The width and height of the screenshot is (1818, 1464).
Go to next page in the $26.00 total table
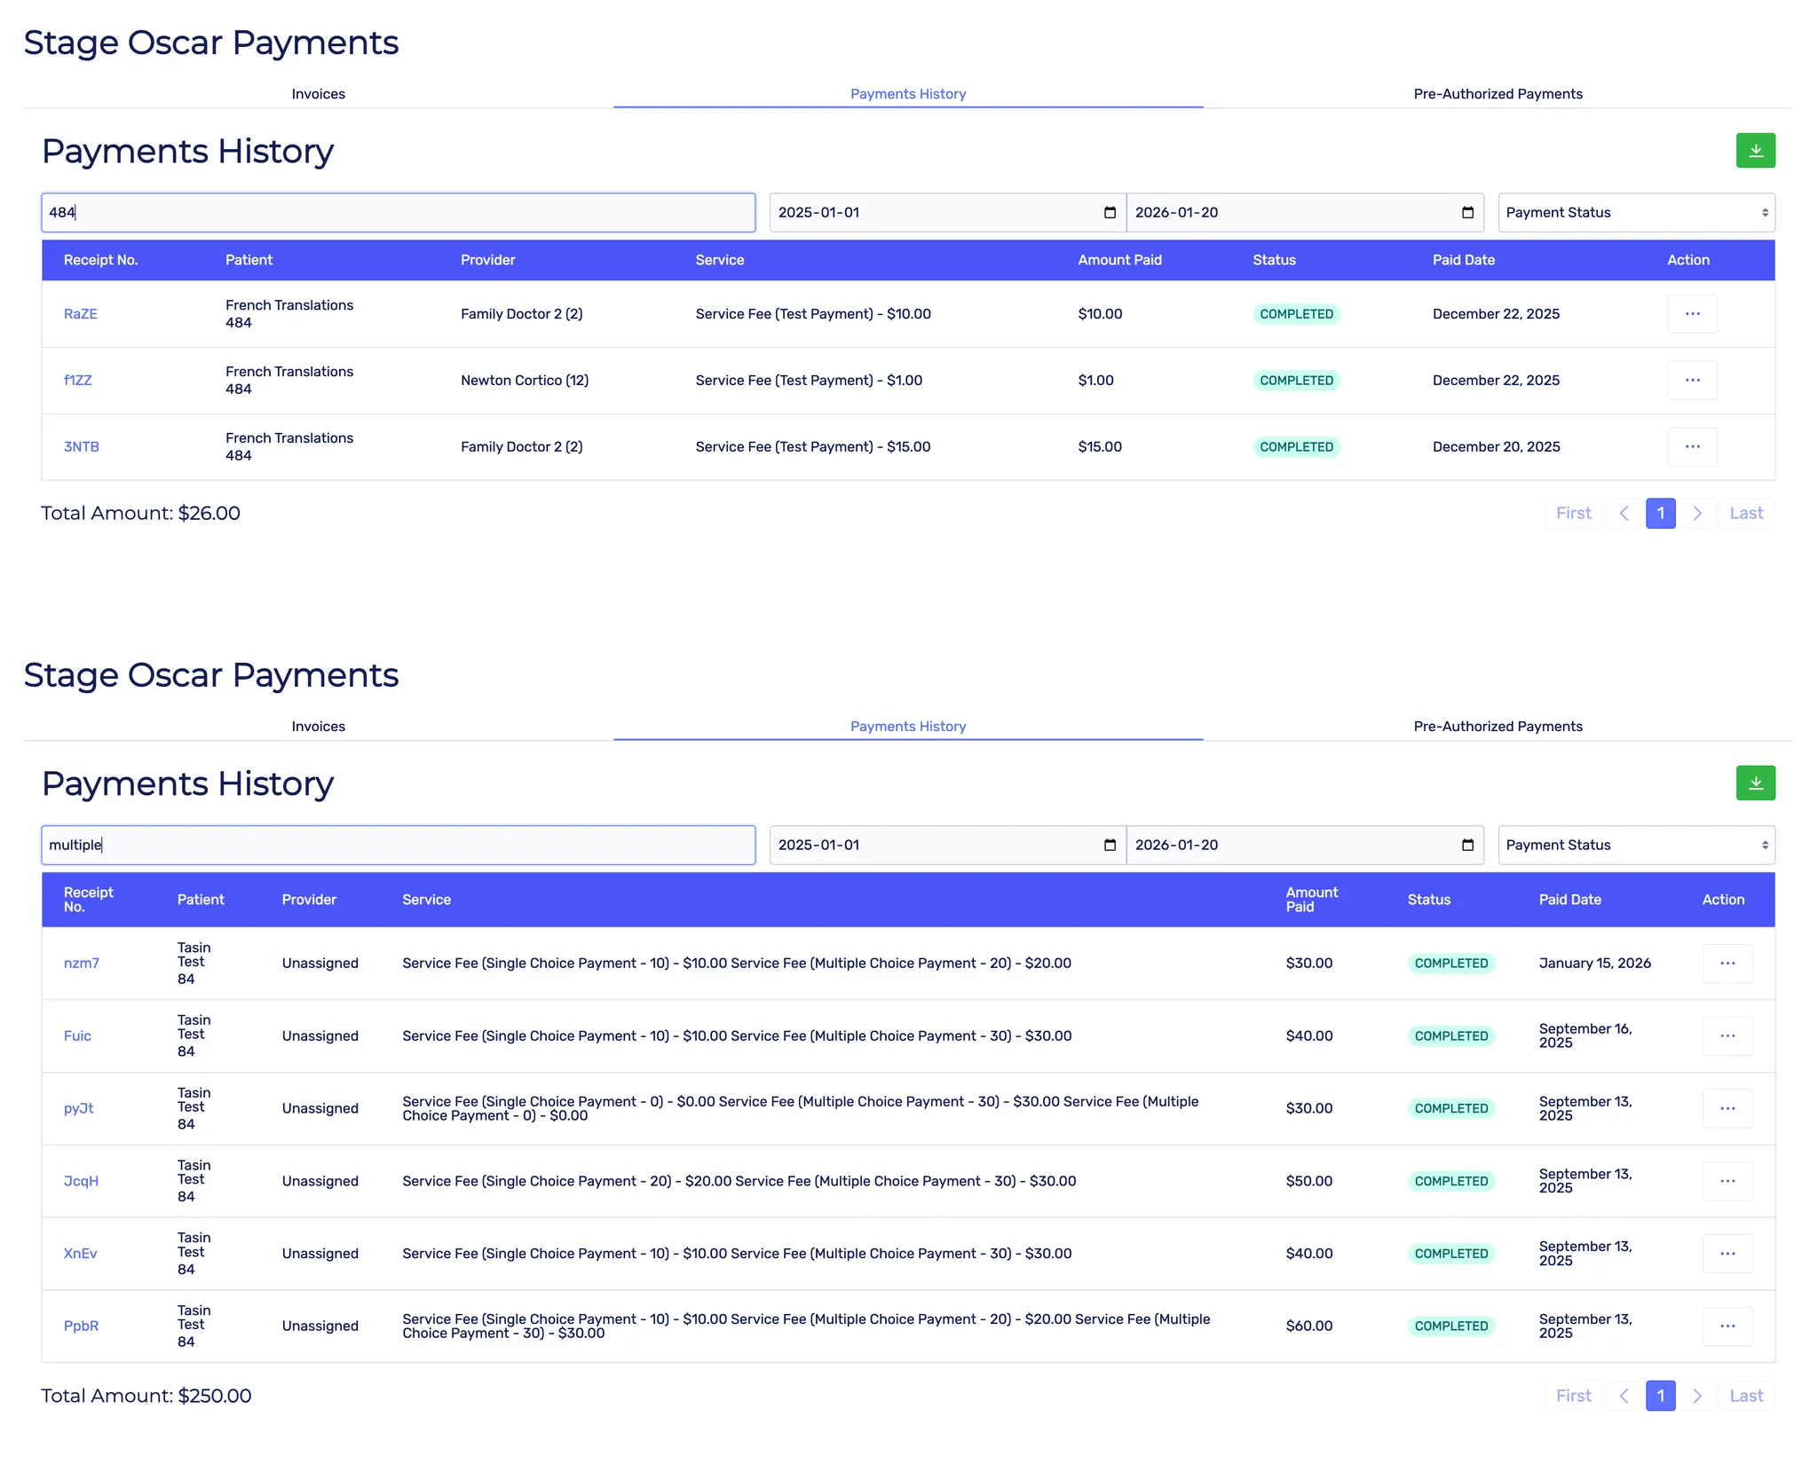pos(1697,514)
